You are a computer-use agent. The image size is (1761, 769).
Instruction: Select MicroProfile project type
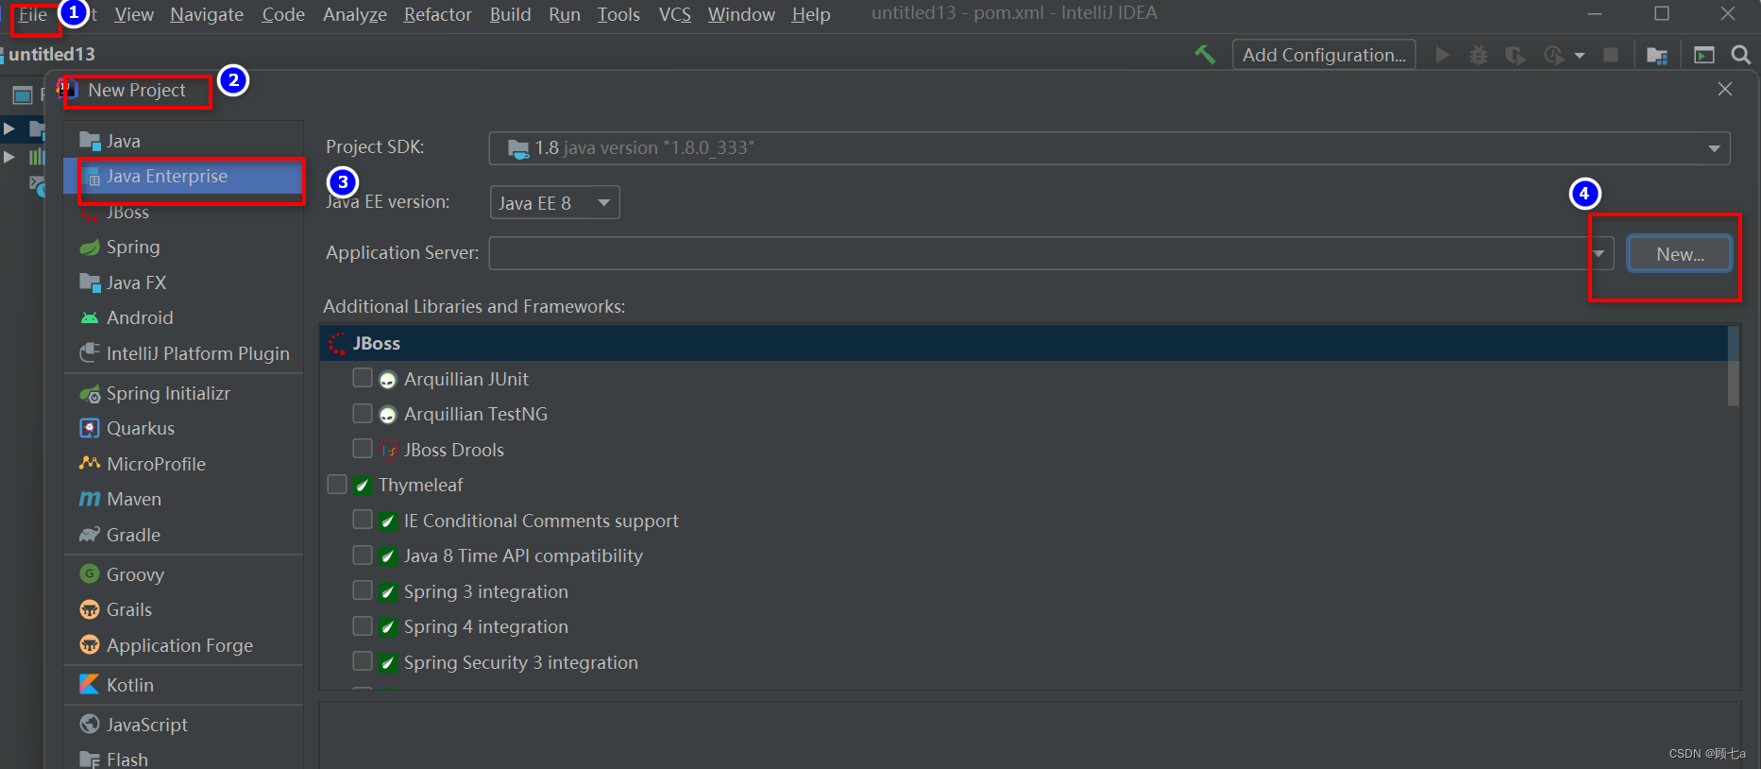[183, 464]
